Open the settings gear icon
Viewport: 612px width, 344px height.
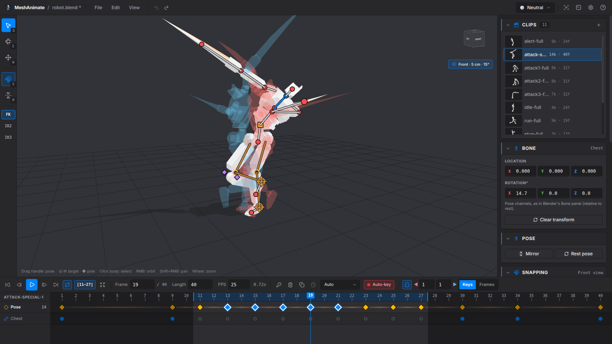coord(591,8)
